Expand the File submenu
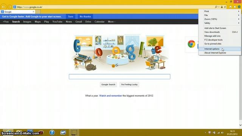This screenshot has height=136, width=242. coord(220,15)
